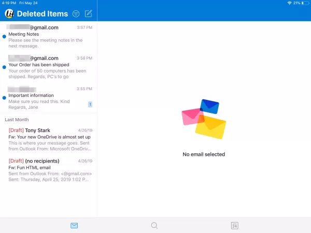Open the Tony Stark draft message
This screenshot has height=233, width=311.
point(50,139)
